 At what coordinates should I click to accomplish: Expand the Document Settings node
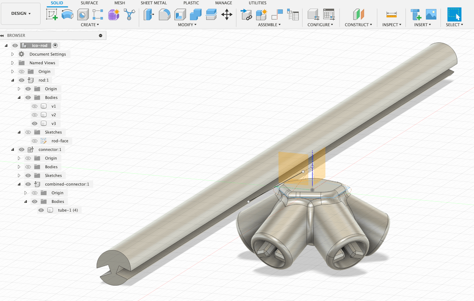tap(13, 54)
